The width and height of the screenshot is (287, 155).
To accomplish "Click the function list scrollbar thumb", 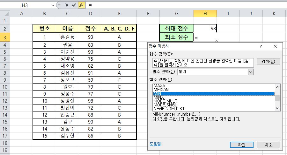I will 277,98.
